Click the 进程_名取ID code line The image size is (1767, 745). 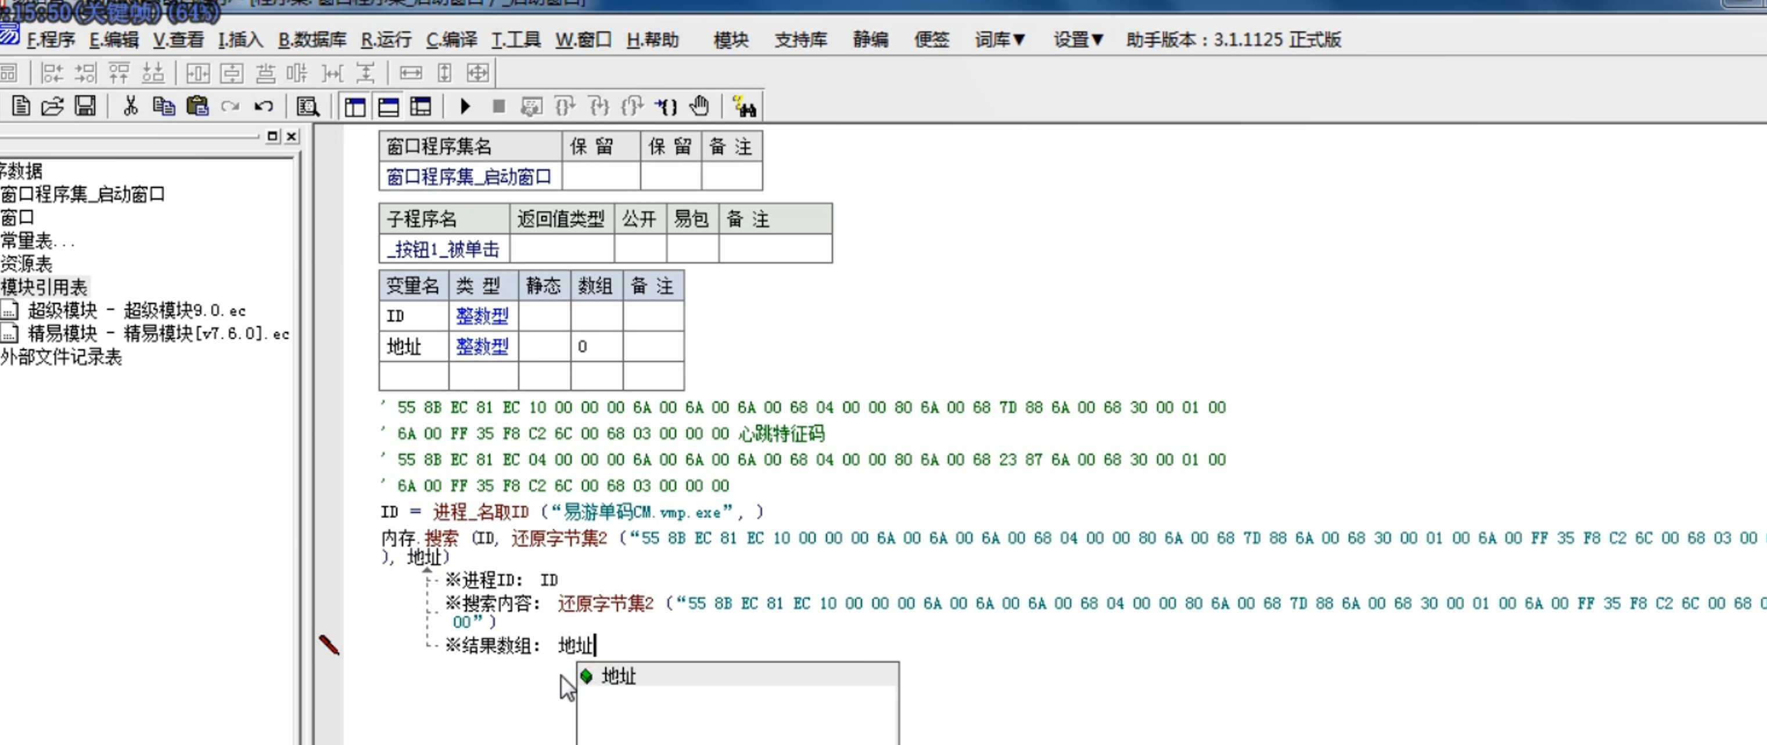tap(572, 512)
